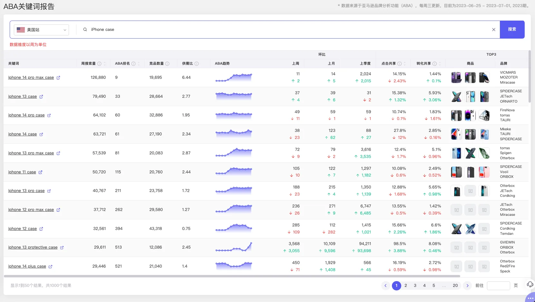
Task: Select the 126,880 weekly search value
Action: [x=98, y=78]
